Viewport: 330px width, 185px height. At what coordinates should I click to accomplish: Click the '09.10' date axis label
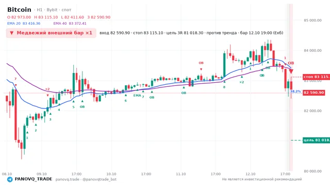coord(41,174)
